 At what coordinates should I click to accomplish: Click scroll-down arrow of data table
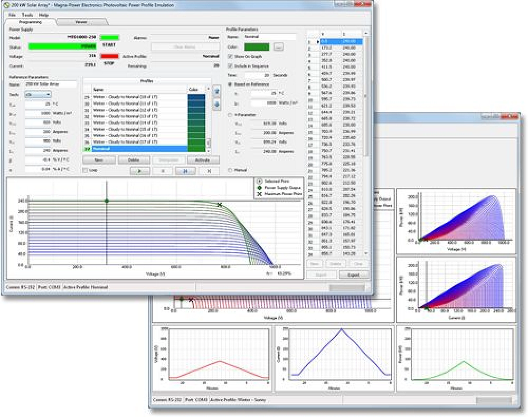366,254
